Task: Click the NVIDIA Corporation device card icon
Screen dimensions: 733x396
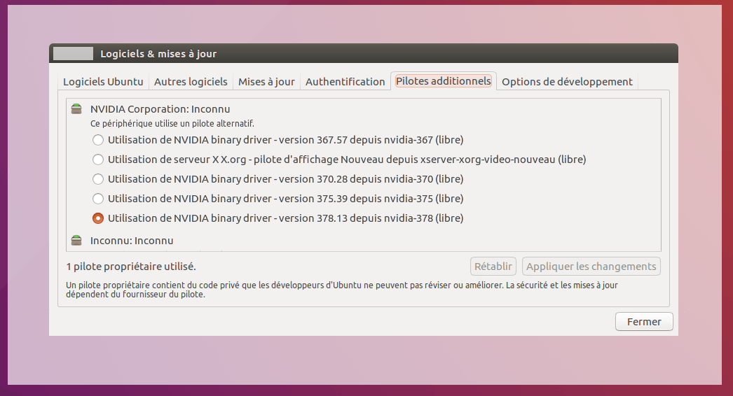Action: point(76,109)
